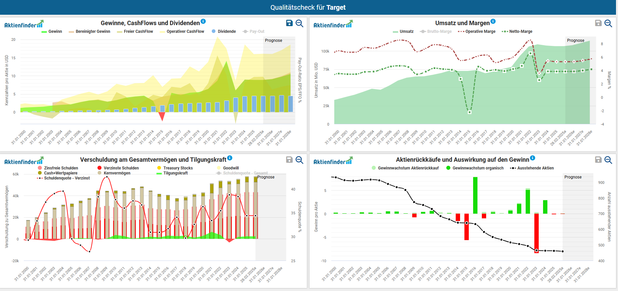618x291 pixels.
Task: Click Aktienfinder logo in Aktienrückkäufe panel
Action: coord(333,161)
